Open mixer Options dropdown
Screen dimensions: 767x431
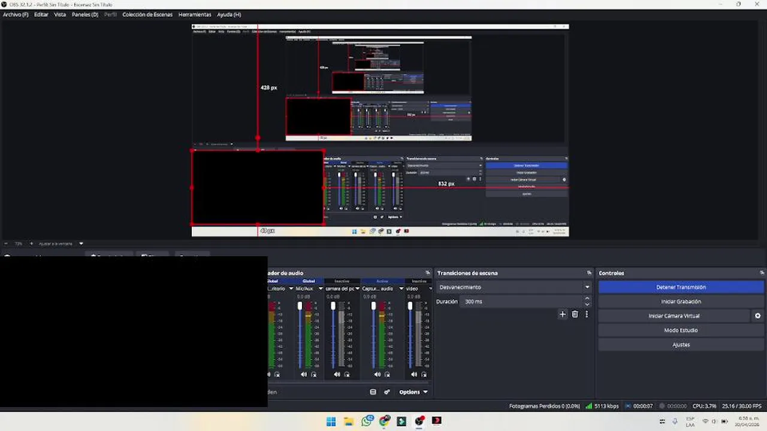point(413,392)
